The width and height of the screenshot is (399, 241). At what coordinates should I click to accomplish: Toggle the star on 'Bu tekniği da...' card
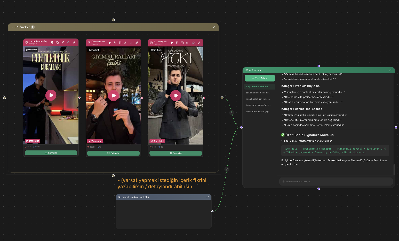[x=193, y=43]
